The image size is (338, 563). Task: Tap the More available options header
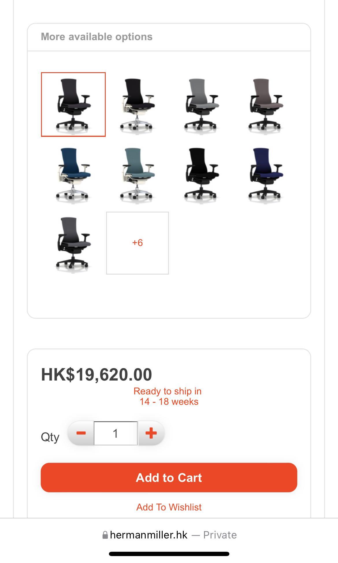tap(97, 37)
